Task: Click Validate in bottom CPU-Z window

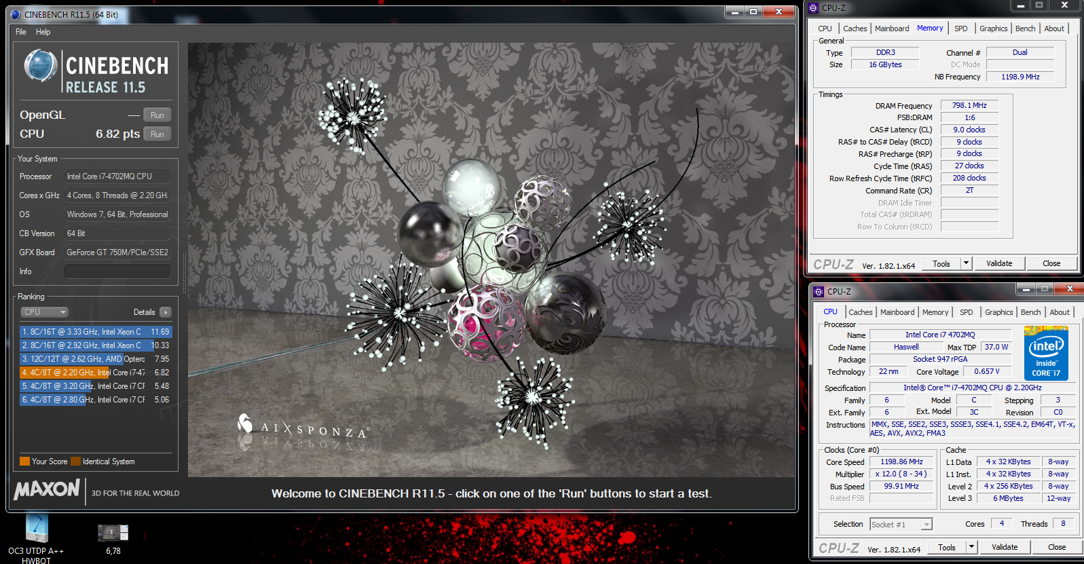Action: coord(1005,548)
